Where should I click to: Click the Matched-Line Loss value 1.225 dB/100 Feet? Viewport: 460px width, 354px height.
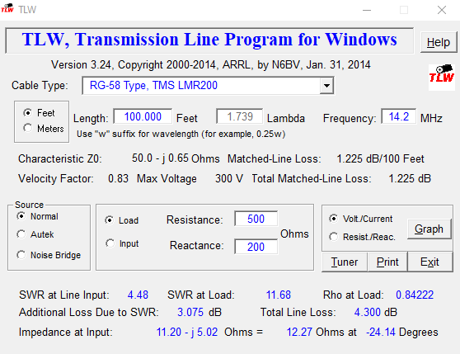[x=380, y=158]
